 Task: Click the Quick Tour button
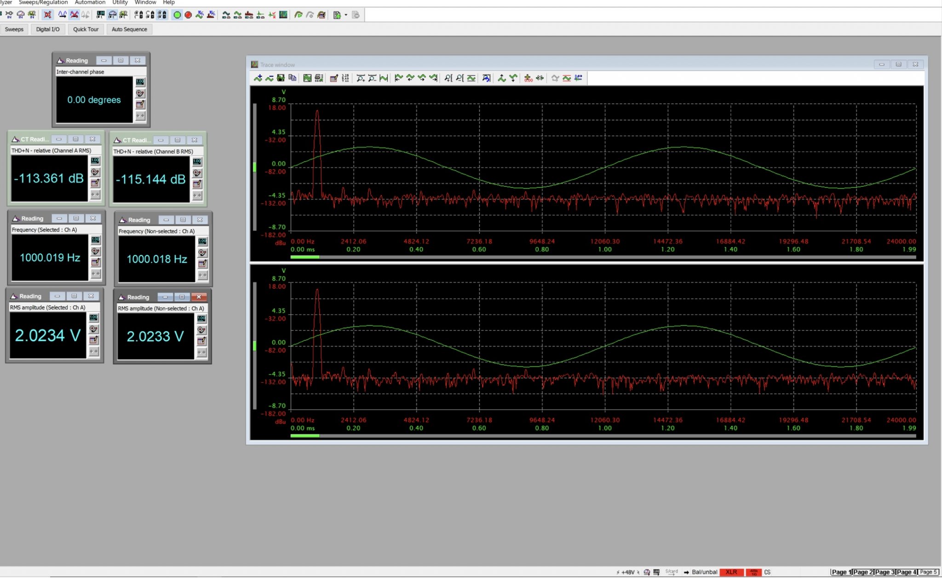[86, 29]
